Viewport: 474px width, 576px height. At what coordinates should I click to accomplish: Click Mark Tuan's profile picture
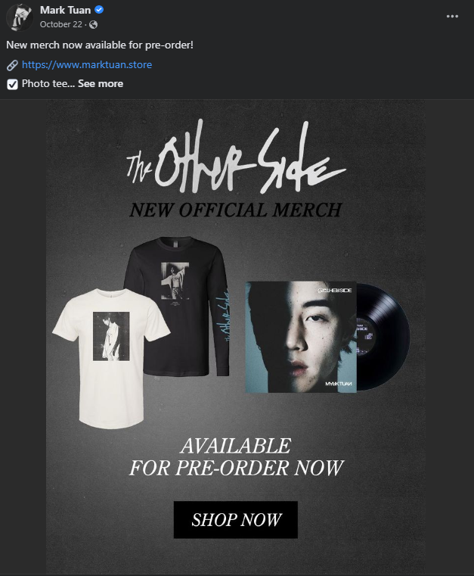coord(20,17)
